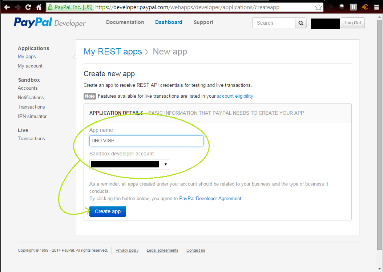Click the PayPal, Inc. [US] certificate label

73,7
